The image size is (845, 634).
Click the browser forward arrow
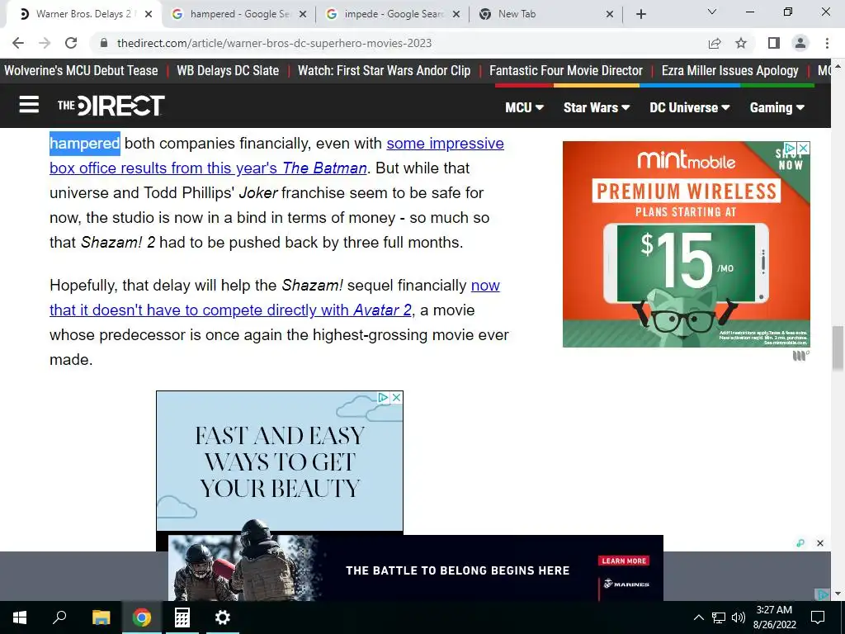point(45,43)
